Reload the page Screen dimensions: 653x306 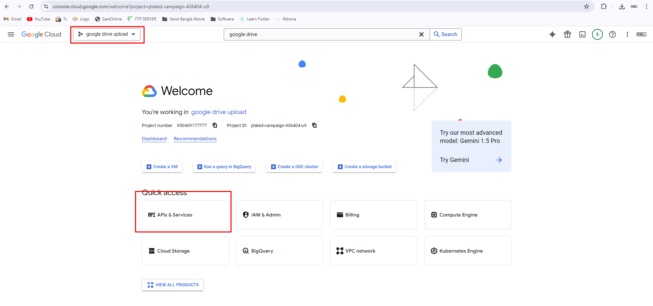click(31, 6)
